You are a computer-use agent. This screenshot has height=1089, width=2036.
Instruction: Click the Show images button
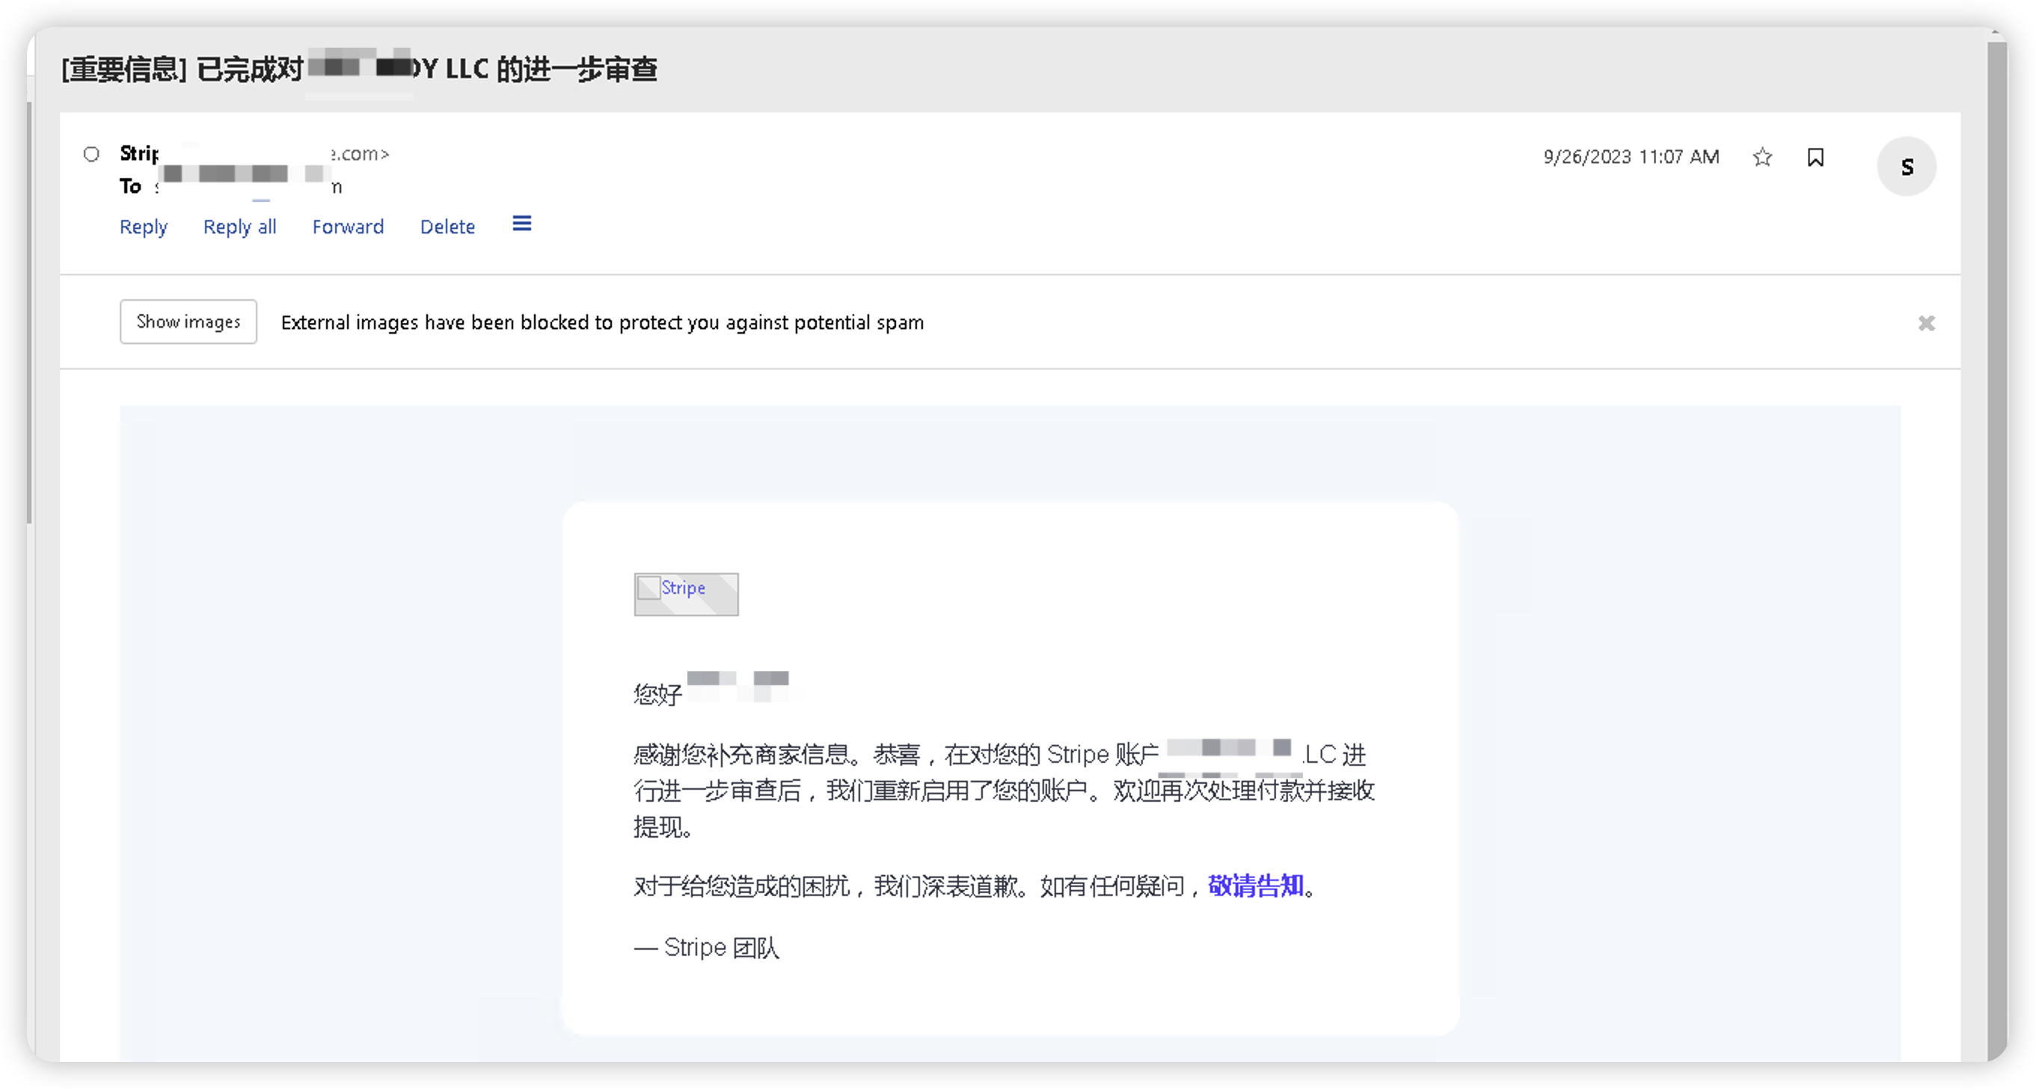(x=188, y=322)
